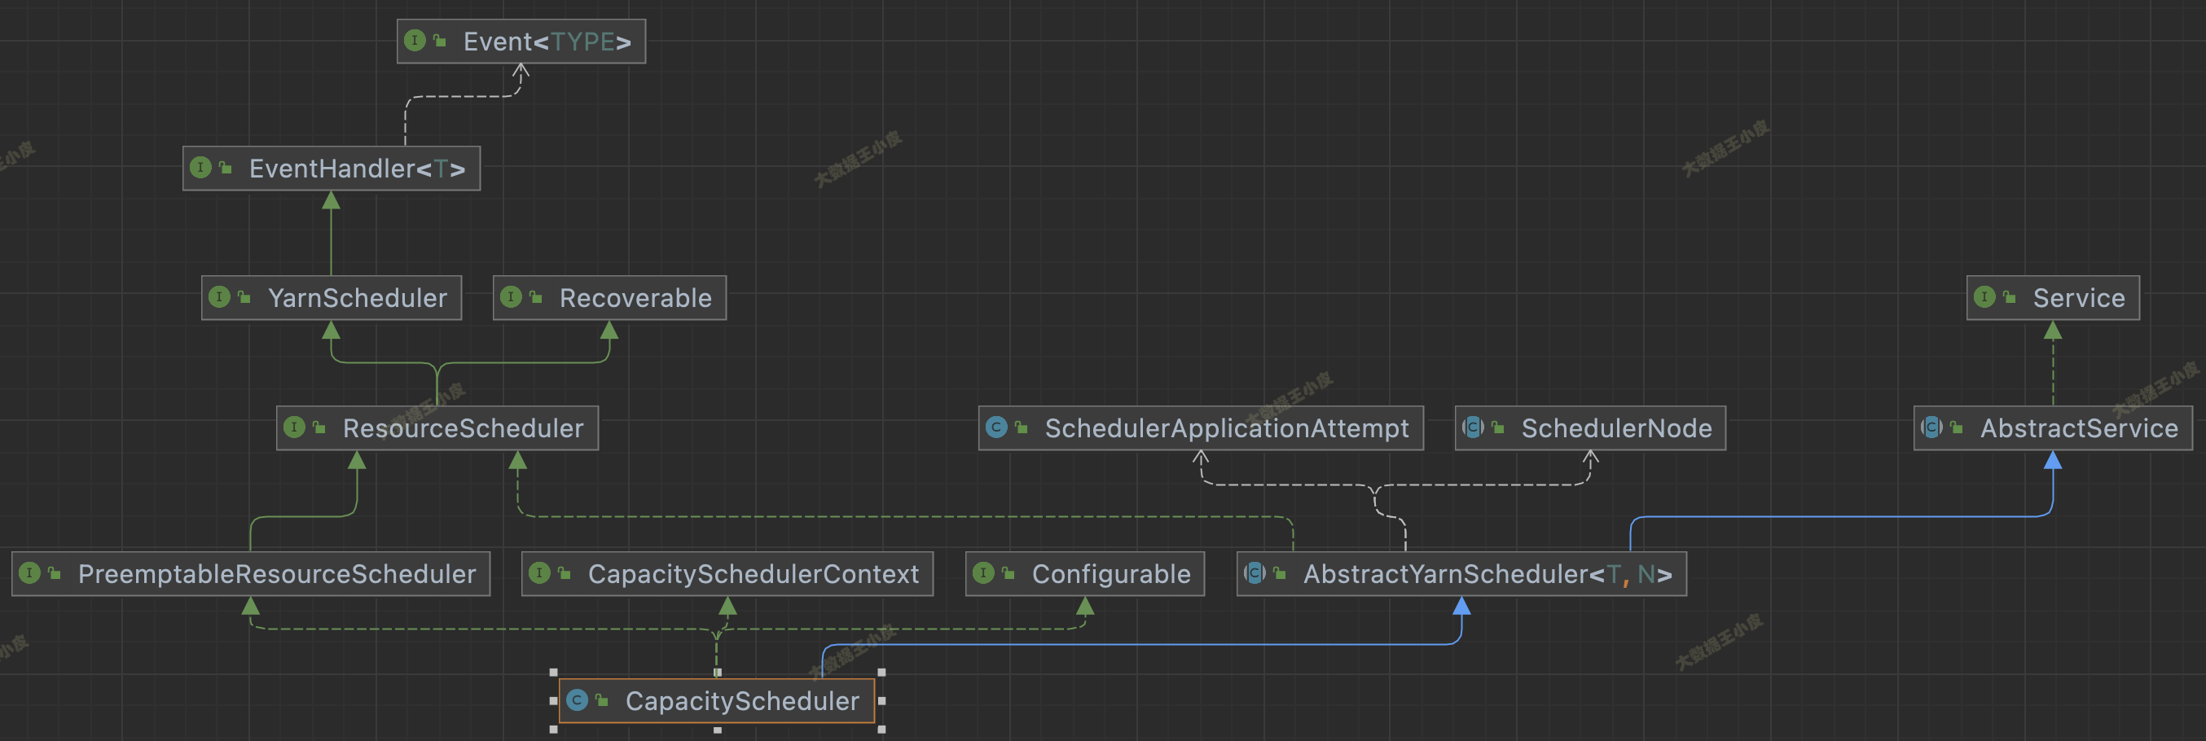This screenshot has width=2206, height=741.
Task: Select the ResourceScheduler node label
Action: pyautogui.click(x=464, y=427)
